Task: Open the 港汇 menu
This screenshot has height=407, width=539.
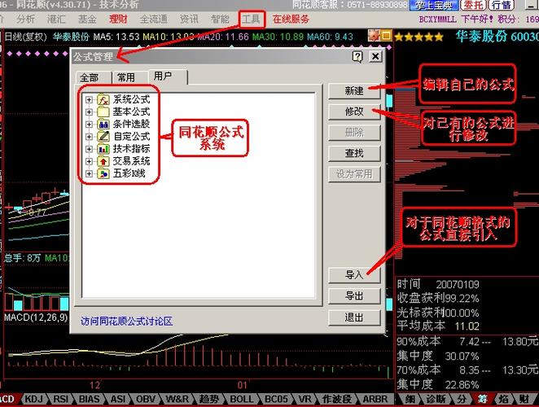Action: pos(56,19)
